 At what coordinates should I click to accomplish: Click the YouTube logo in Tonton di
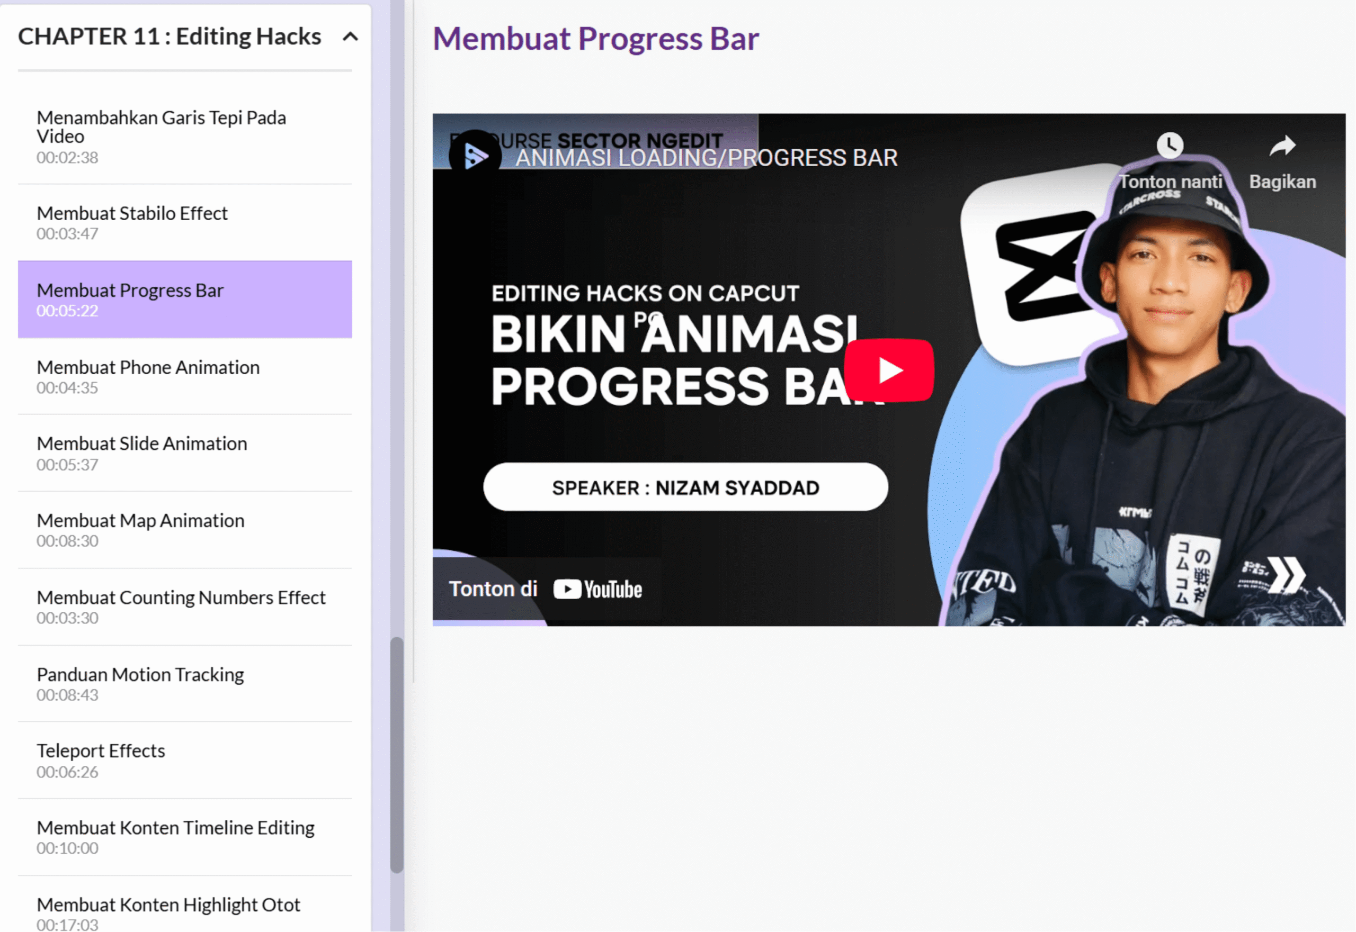click(x=597, y=589)
